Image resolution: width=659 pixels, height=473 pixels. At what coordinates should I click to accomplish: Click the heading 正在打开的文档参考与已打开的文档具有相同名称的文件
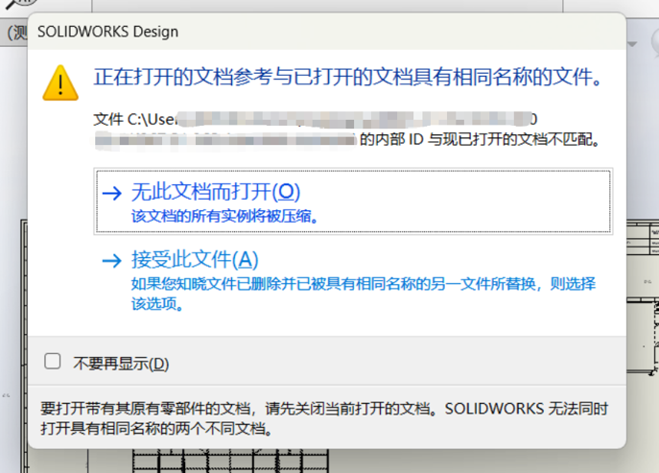pos(348,77)
